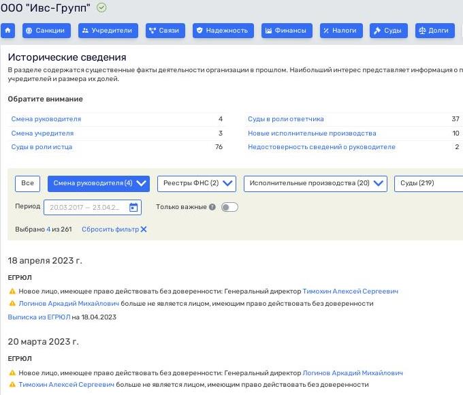
Task: Open the Суды (219) filter box
Action: click(x=428, y=183)
